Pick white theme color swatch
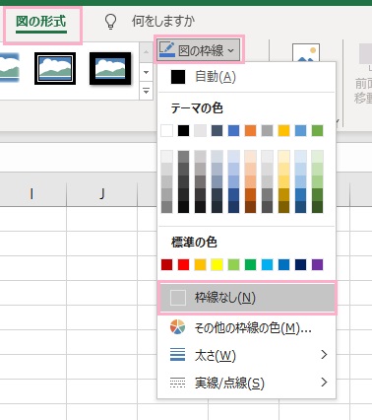This screenshot has width=372, height=420. point(166,130)
